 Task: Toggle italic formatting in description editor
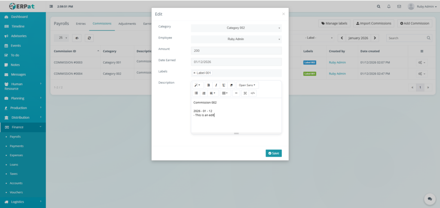click(216, 85)
